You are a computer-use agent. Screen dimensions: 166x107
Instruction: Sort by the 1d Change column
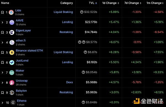tap(110, 3)
